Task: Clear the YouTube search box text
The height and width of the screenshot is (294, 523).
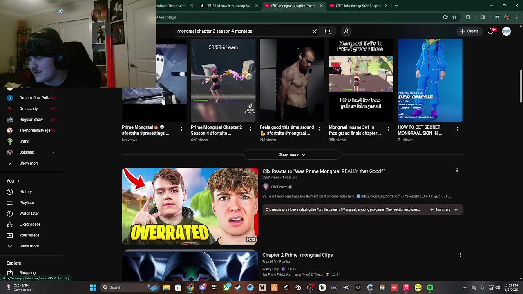Action: (x=315, y=31)
